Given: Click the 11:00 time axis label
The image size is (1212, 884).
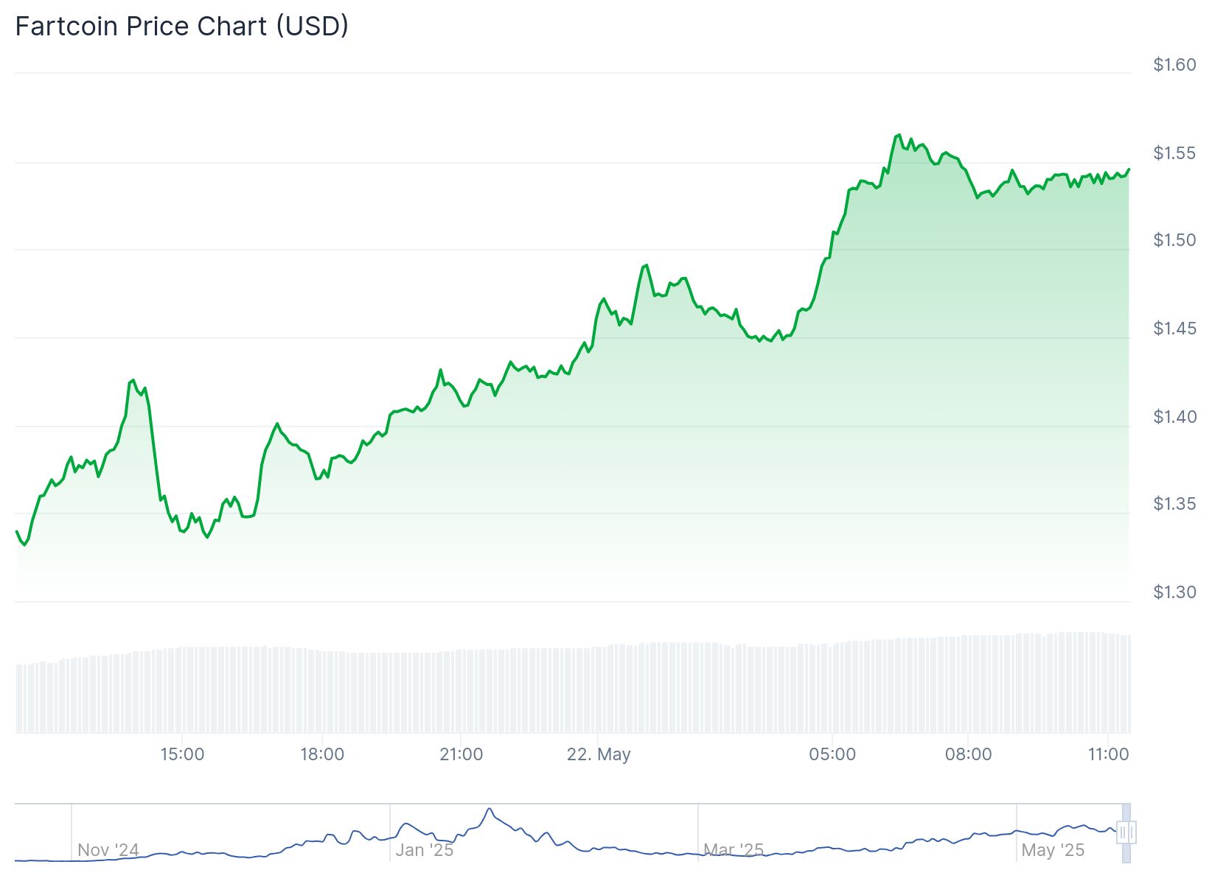Looking at the screenshot, I should (1108, 754).
